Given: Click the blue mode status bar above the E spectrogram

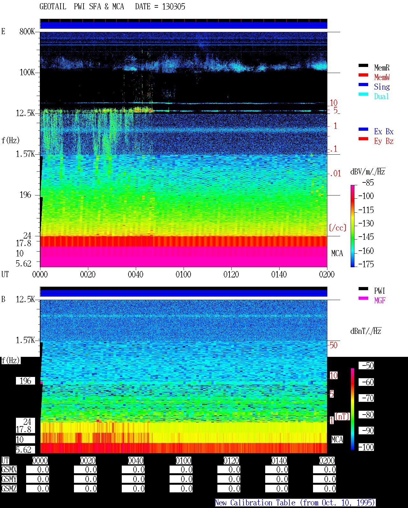Looking at the screenshot, I should tap(184, 25).
